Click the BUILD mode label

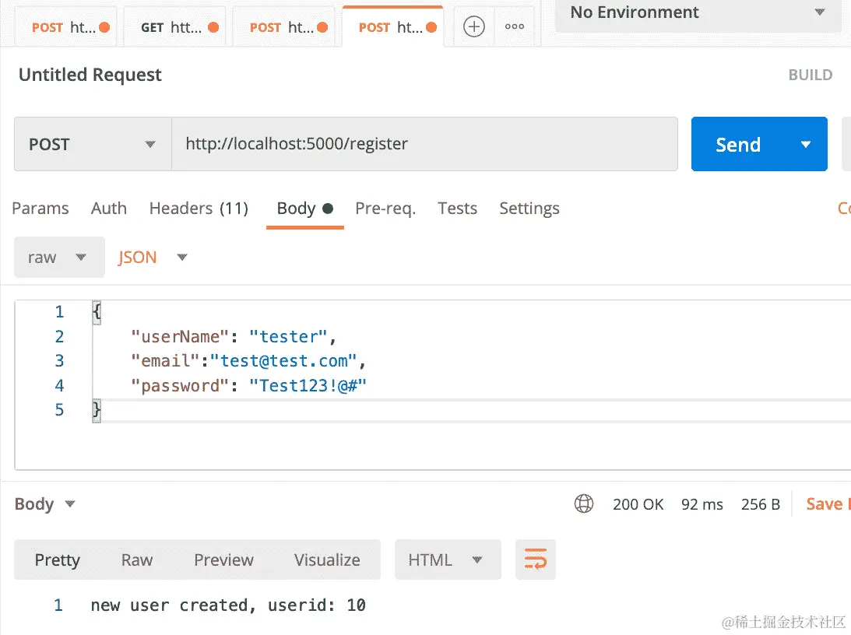811,75
